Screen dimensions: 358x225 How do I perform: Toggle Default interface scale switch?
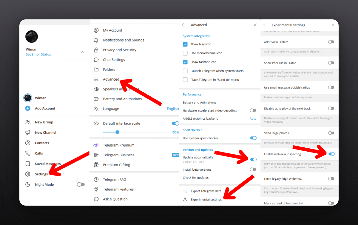175,123
